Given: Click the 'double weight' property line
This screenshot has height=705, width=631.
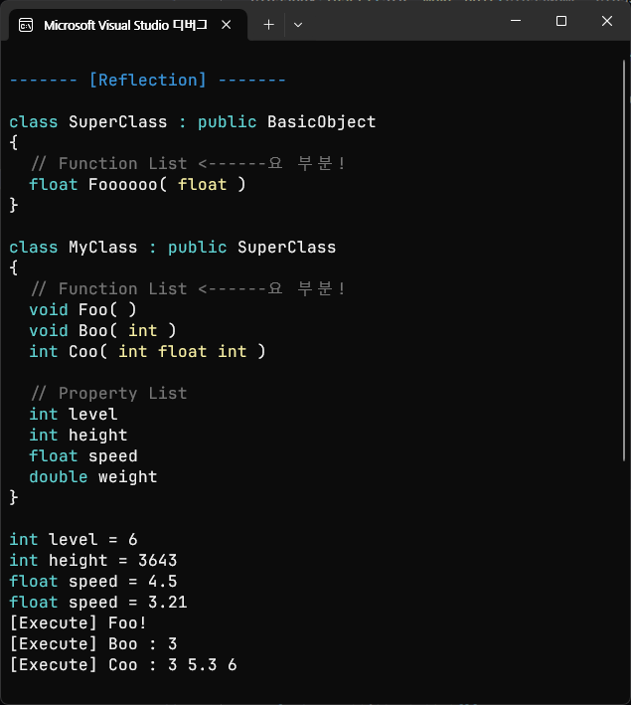Looking at the screenshot, I should [x=92, y=476].
